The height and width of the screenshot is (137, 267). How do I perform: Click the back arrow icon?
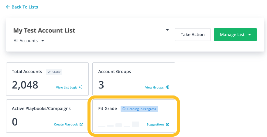8,7
